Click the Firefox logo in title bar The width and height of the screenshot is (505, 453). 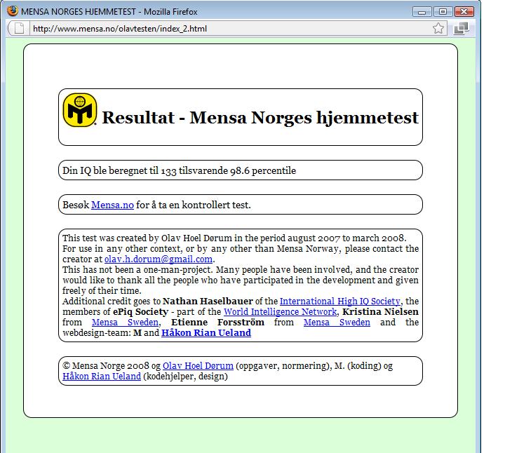tap(13, 11)
